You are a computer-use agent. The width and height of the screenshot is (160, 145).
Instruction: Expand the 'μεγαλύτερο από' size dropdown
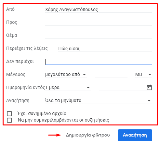point(66,75)
